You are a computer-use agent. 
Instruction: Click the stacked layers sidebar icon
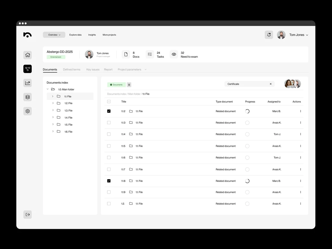click(x=28, y=97)
